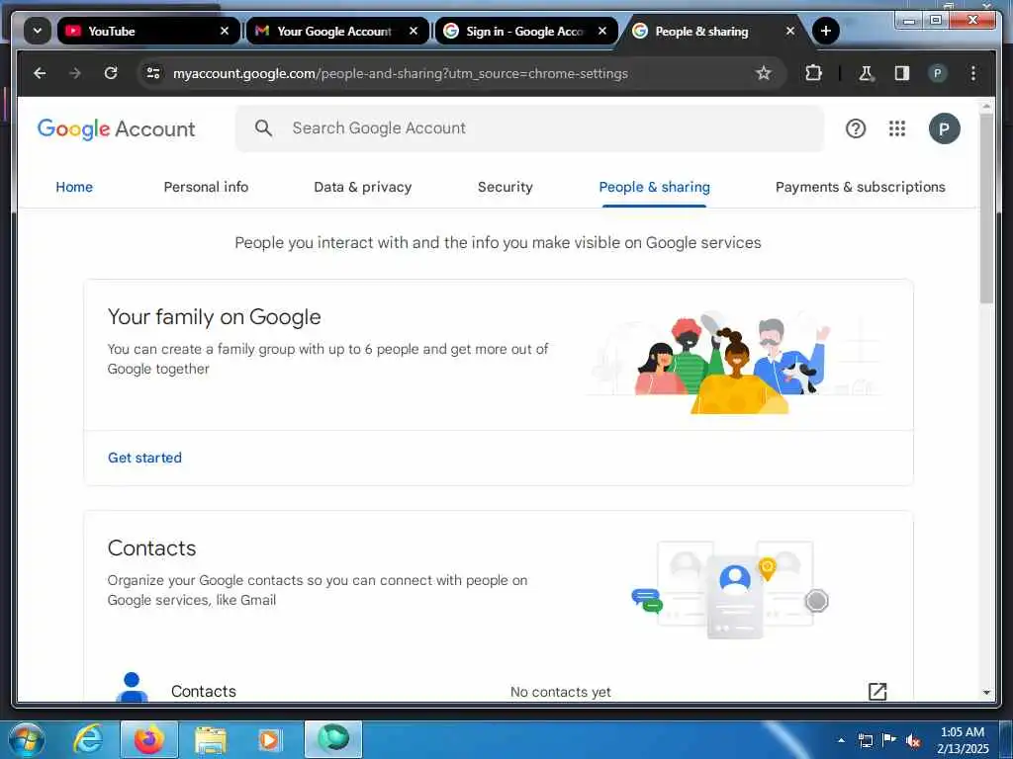Click the family illustration image
1013x759 pixels.
733,362
